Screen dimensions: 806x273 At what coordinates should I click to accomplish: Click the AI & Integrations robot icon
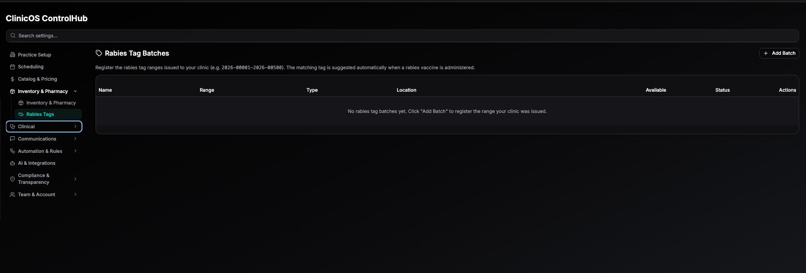pyautogui.click(x=12, y=163)
